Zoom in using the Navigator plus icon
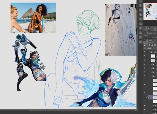This screenshot has height=114, width=157. [x=155, y=28]
